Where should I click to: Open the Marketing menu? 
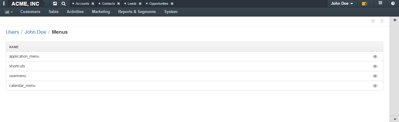click(101, 12)
